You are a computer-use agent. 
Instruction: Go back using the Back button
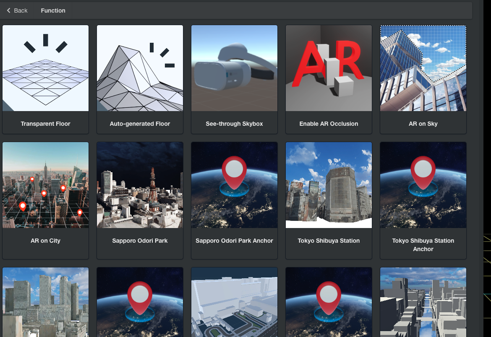(x=17, y=10)
